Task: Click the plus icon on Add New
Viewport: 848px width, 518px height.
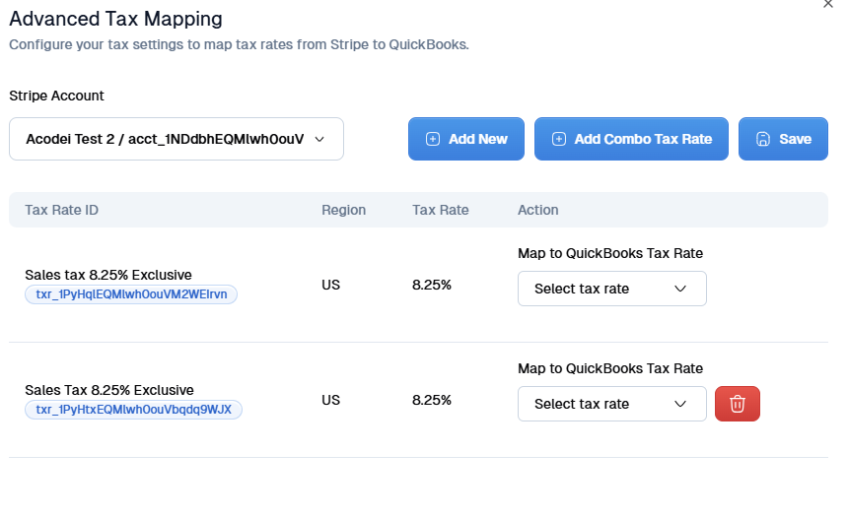Action: (432, 139)
